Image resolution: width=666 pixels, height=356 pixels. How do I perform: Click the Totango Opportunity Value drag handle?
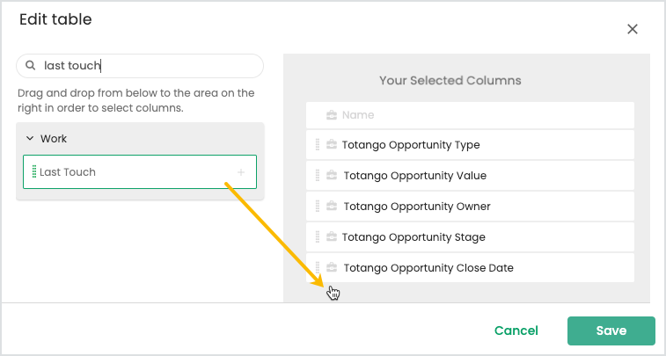click(x=318, y=176)
